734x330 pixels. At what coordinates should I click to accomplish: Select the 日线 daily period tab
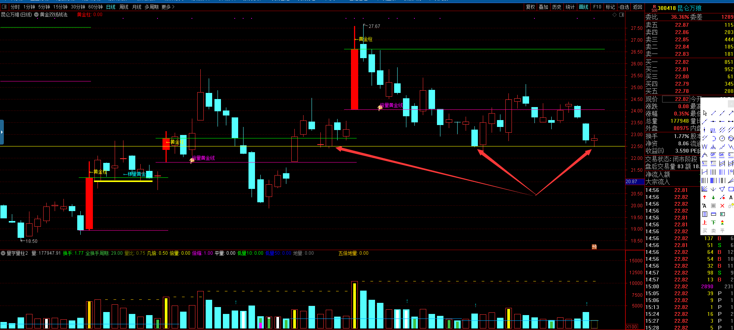[x=111, y=7]
